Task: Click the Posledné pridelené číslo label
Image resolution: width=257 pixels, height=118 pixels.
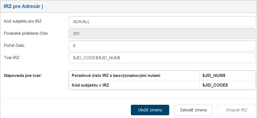Action: (26, 33)
